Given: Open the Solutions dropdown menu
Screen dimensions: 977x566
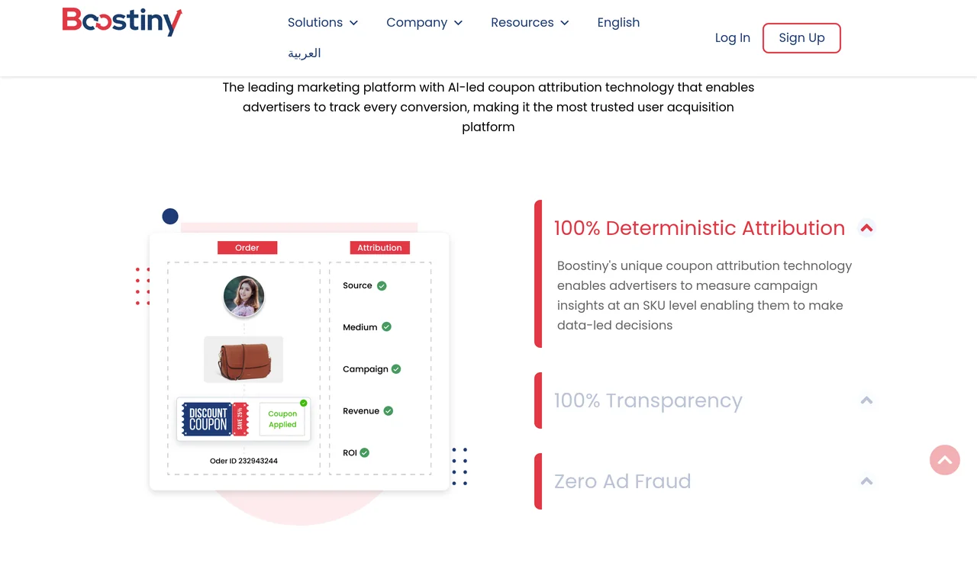Looking at the screenshot, I should click(323, 23).
